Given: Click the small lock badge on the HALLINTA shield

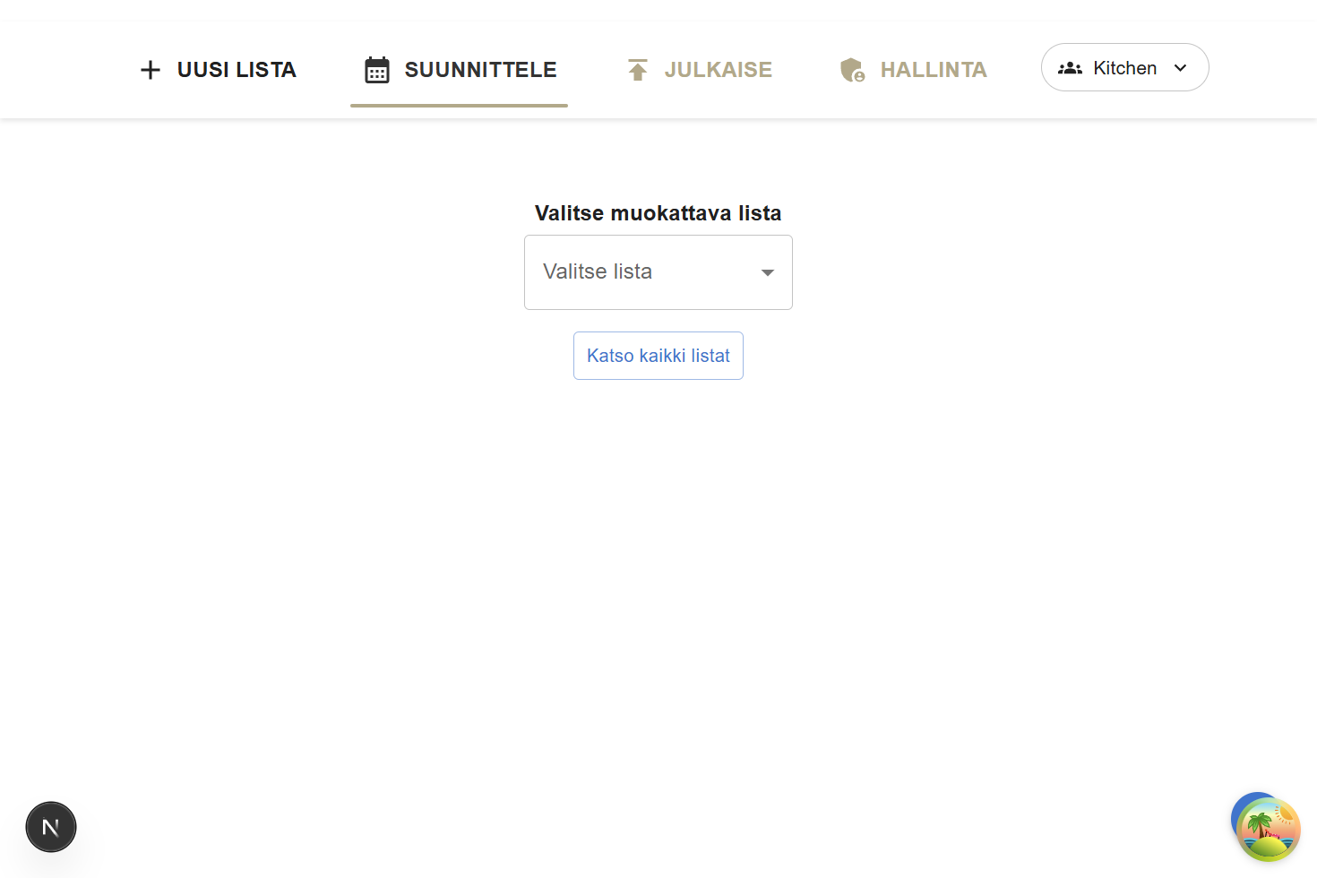Looking at the screenshot, I should [x=858, y=76].
